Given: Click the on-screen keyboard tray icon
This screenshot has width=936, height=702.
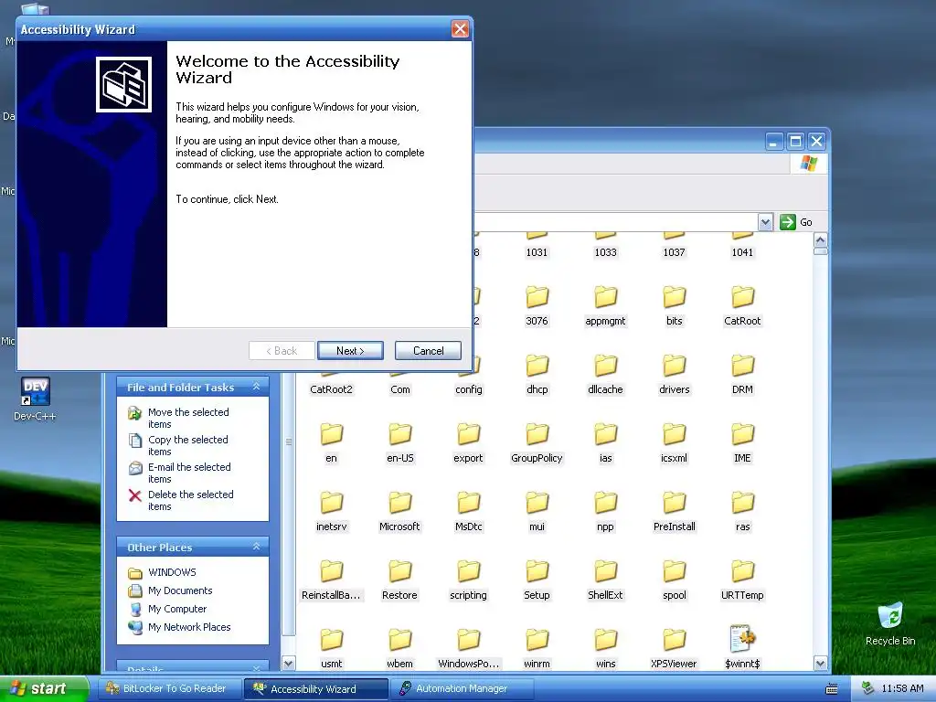Looking at the screenshot, I should [x=832, y=689].
